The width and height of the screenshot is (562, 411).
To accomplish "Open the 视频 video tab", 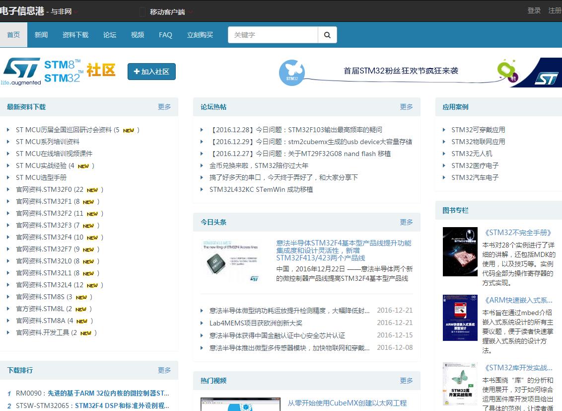I will pos(138,35).
